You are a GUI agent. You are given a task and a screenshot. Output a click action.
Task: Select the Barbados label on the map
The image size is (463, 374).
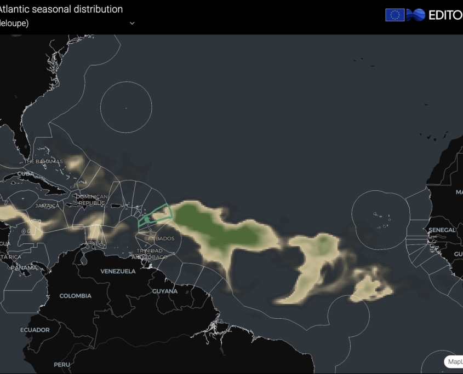pyautogui.click(x=159, y=239)
